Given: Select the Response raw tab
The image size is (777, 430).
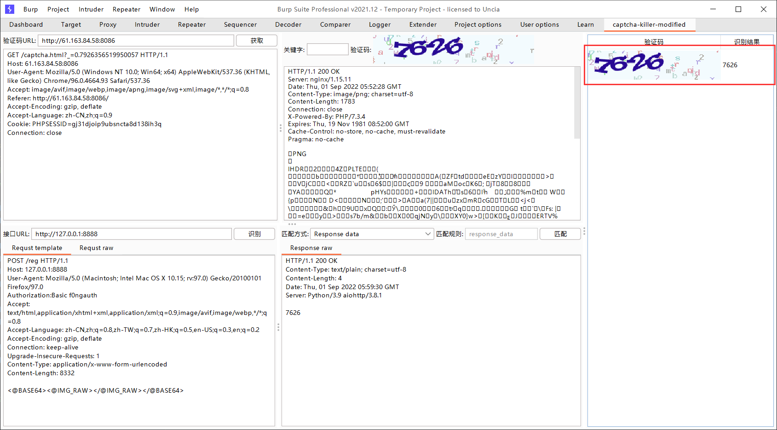Looking at the screenshot, I should (x=311, y=248).
